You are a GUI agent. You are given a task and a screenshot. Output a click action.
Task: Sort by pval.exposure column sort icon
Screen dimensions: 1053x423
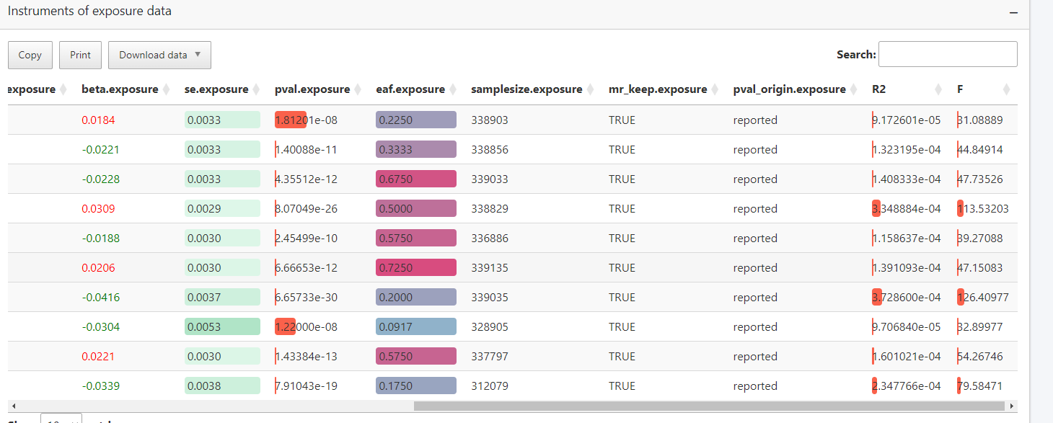click(358, 89)
